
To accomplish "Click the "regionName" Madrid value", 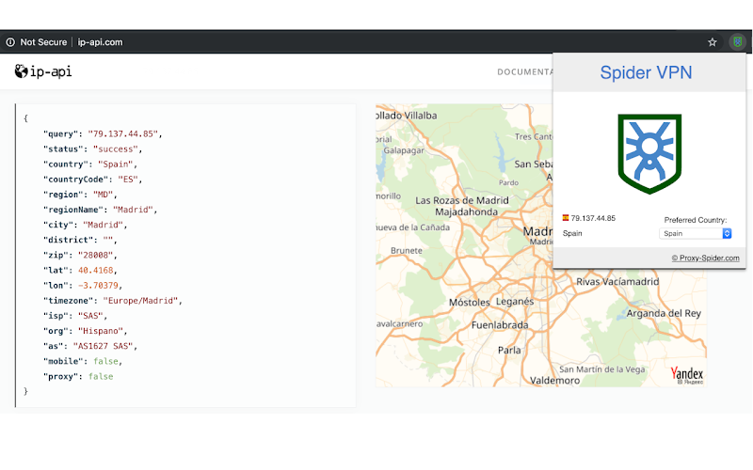I will tap(133, 210).
